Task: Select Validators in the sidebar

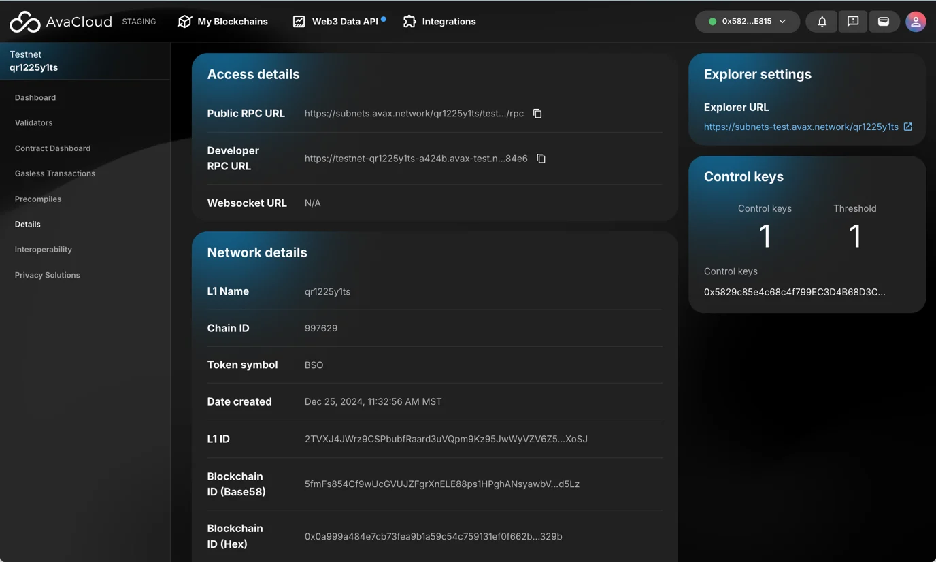Action: coord(33,123)
